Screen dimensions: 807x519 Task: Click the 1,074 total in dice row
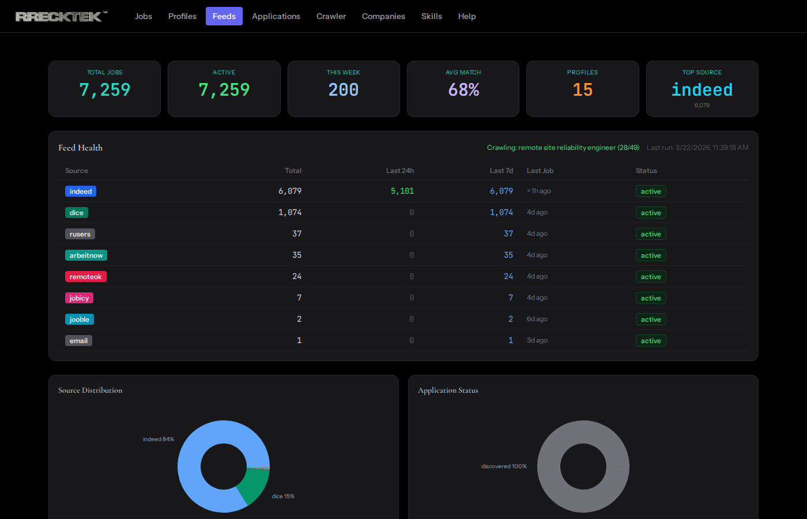tap(290, 212)
